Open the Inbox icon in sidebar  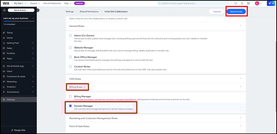click(x=4, y=71)
